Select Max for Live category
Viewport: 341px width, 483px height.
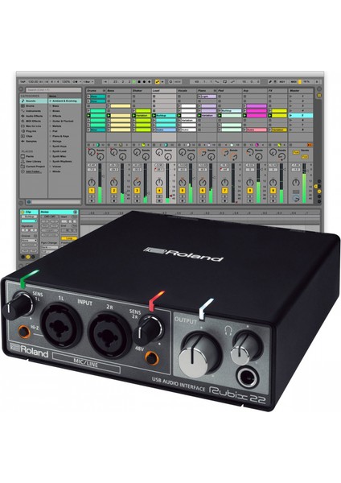click(34, 126)
